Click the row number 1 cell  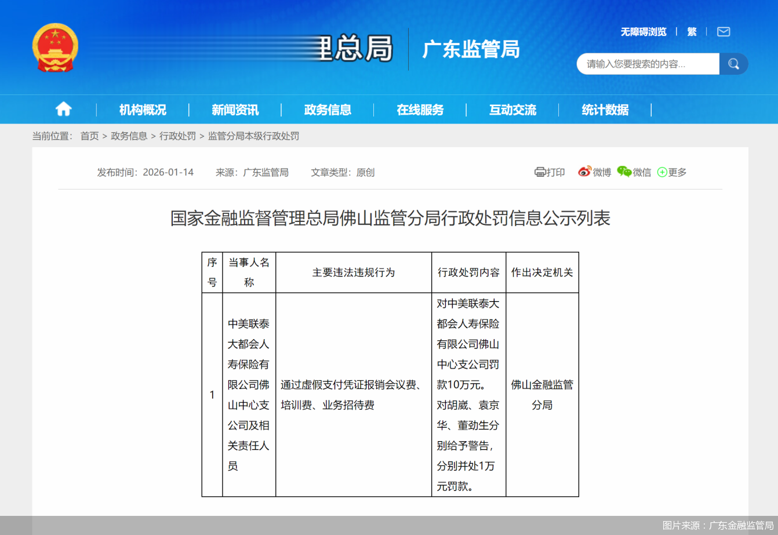coord(212,395)
